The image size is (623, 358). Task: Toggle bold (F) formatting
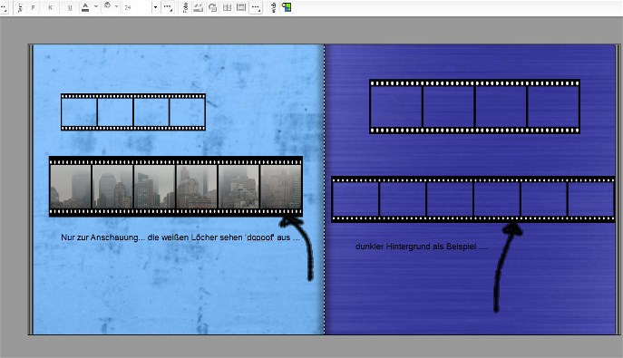click(x=33, y=7)
